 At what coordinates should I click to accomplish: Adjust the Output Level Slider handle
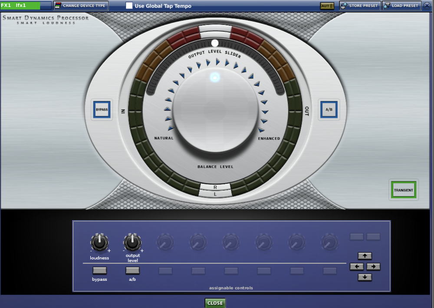click(x=215, y=42)
